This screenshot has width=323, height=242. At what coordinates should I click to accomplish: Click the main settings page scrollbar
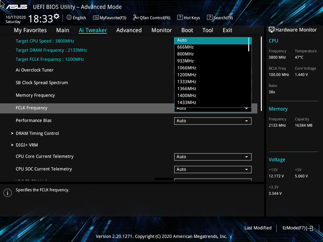click(x=261, y=74)
